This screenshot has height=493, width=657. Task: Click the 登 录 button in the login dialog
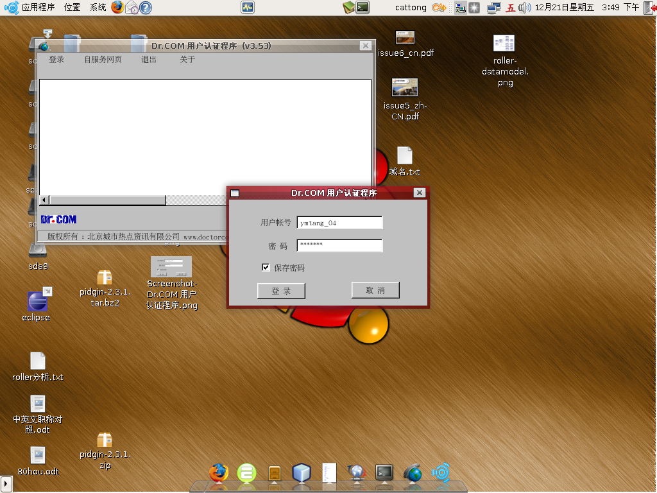pyautogui.click(x=282, y=290)
